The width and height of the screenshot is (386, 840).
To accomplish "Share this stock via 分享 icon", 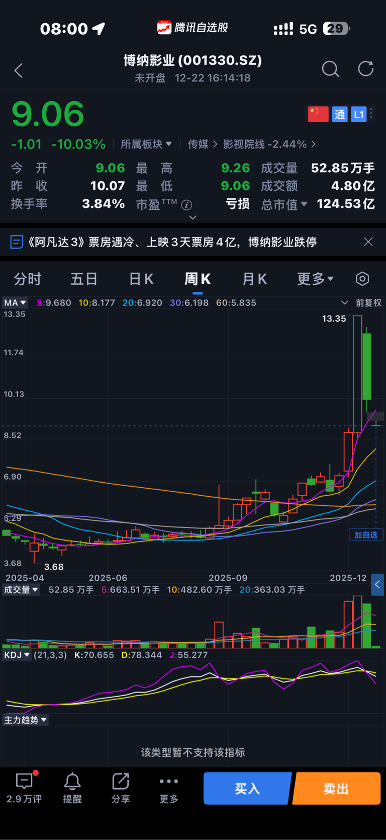I will [x=121, y=788].
